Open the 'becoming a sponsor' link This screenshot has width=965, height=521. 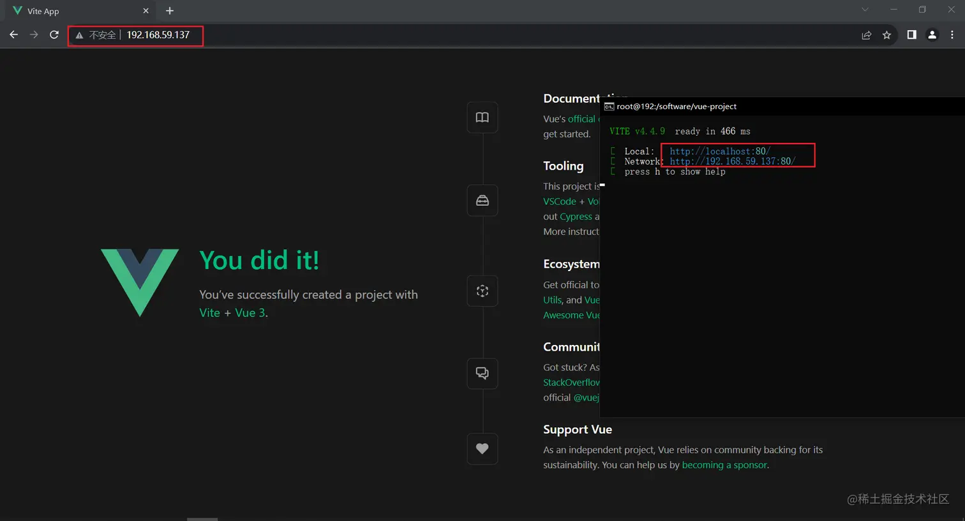[724, 465]
